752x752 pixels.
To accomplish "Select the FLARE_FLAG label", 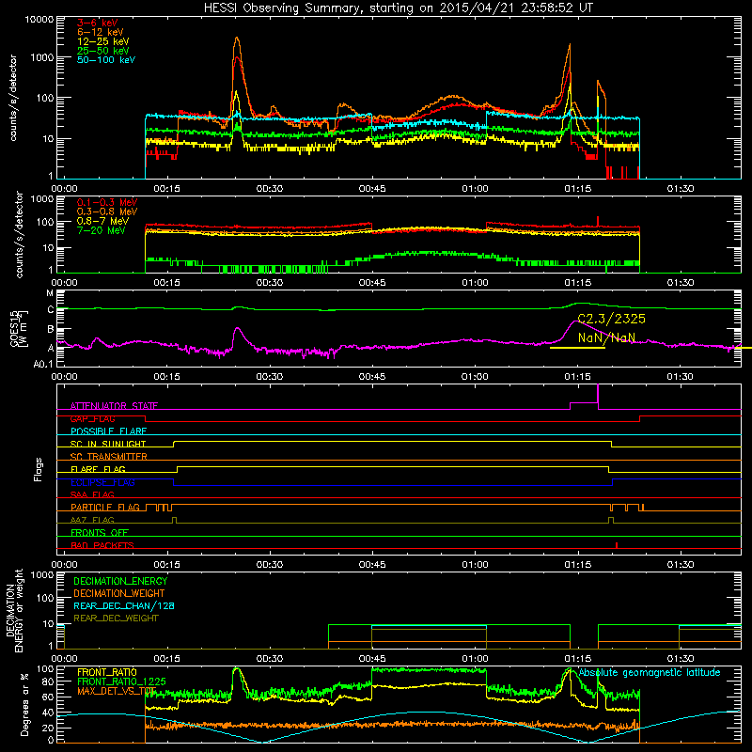I will coord(98,469).
